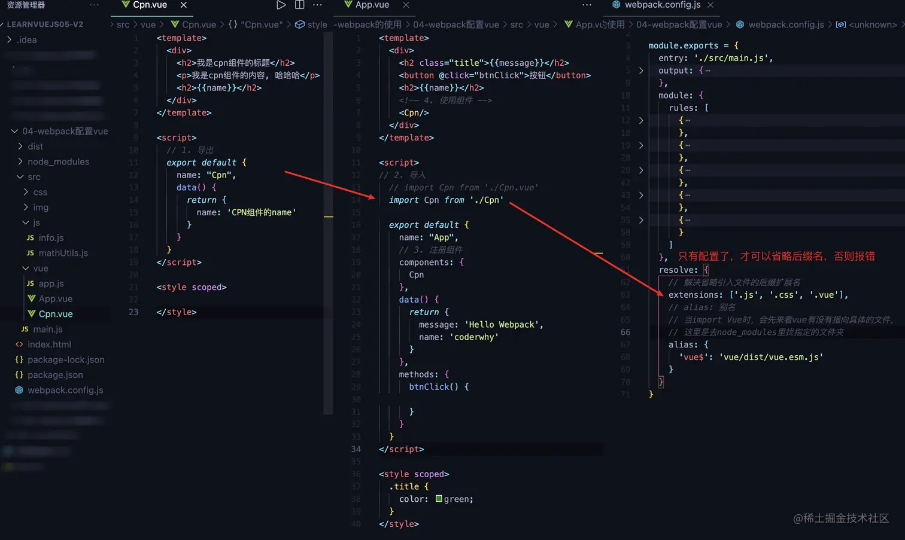905x540 pixels.
Task: Click the 资源管理器 explorer panel title
Action: 26,5
